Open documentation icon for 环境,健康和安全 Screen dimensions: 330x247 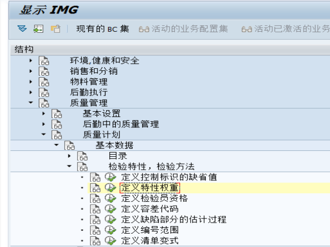(44, 61)
